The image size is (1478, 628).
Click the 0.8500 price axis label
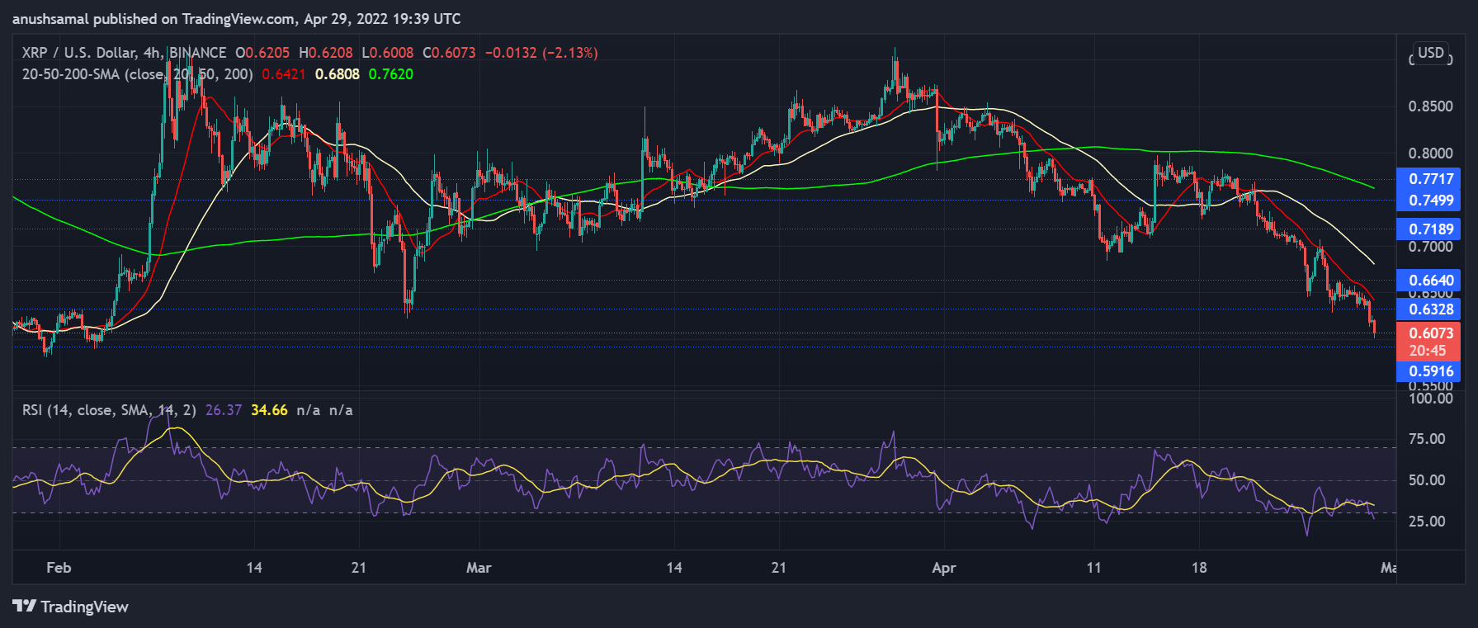pyautogui.click(x=1430, y=106)
